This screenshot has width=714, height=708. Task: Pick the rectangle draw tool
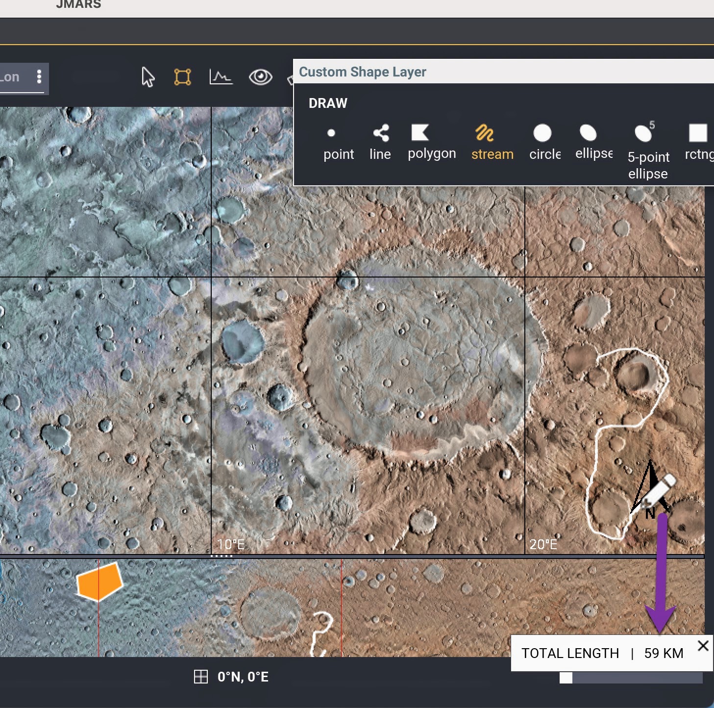(698, 143)
